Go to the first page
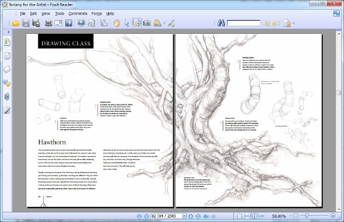The height and width of the screenshot is (222, 344). 139,216
